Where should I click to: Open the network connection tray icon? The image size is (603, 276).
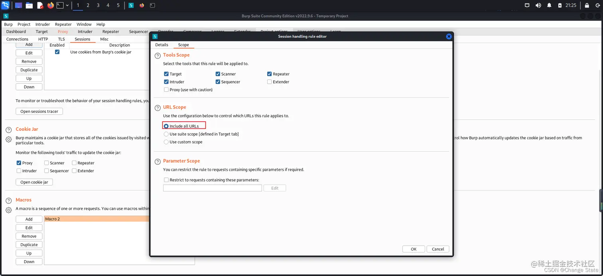point(527,5)
